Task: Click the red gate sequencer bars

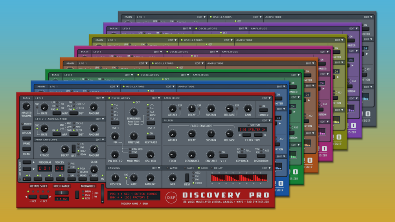Action: [x=239, y=178]
